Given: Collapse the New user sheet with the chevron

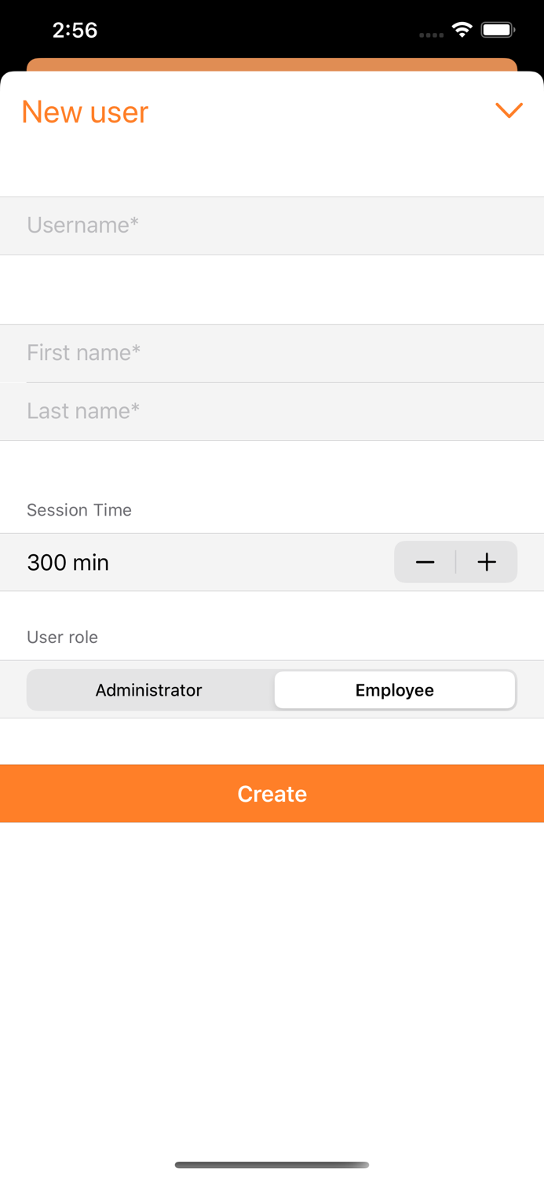Looking at the screenshot, I should [509, 111].
